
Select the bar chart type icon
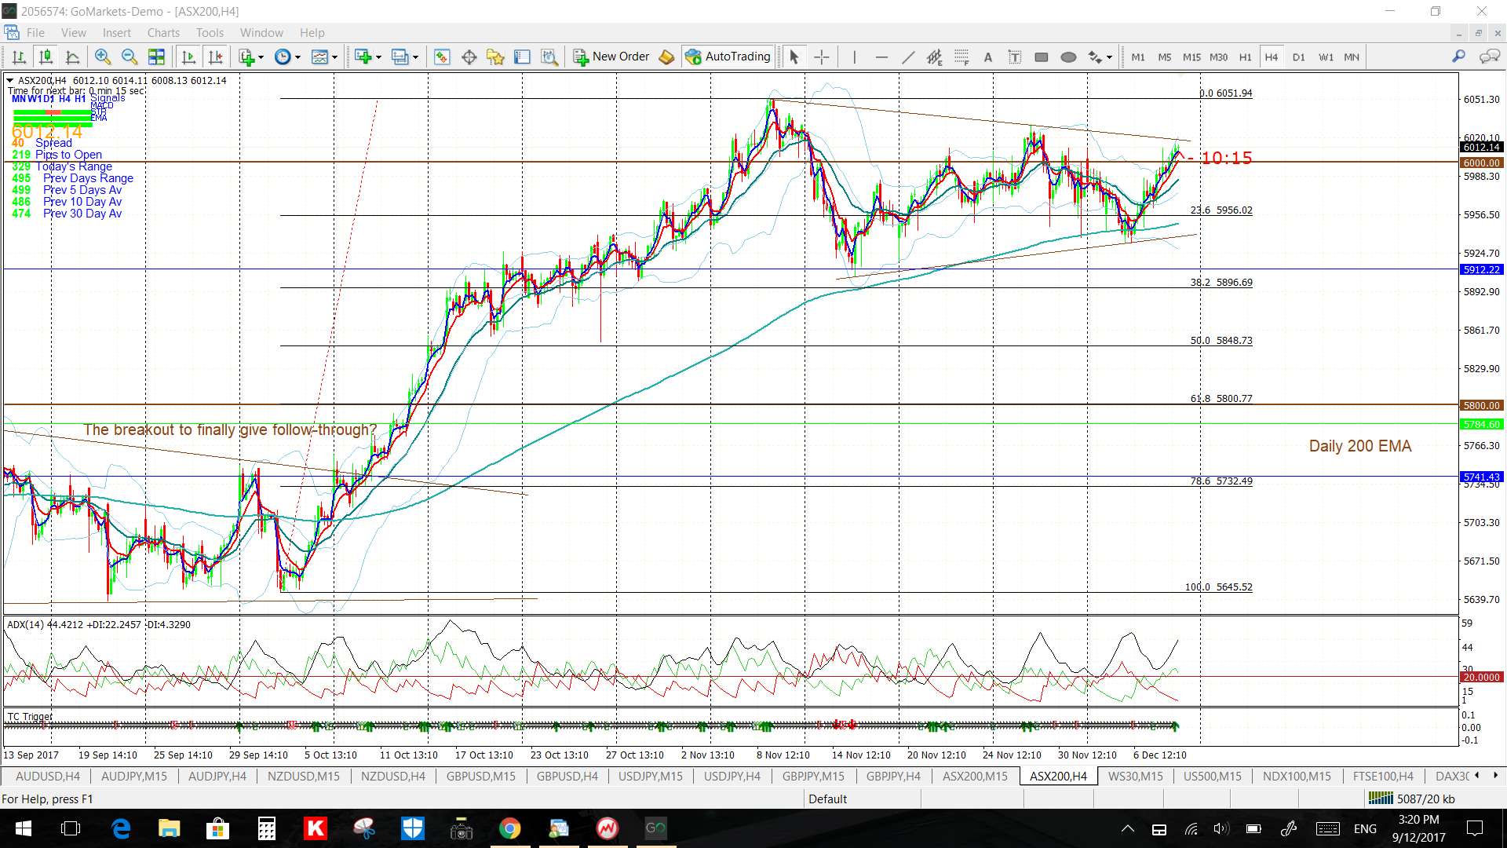coord(19,57)
